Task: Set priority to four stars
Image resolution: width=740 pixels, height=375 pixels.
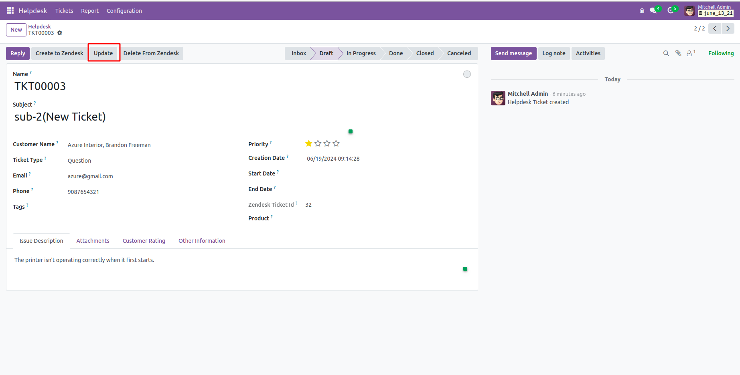Action: pos(336,143)
